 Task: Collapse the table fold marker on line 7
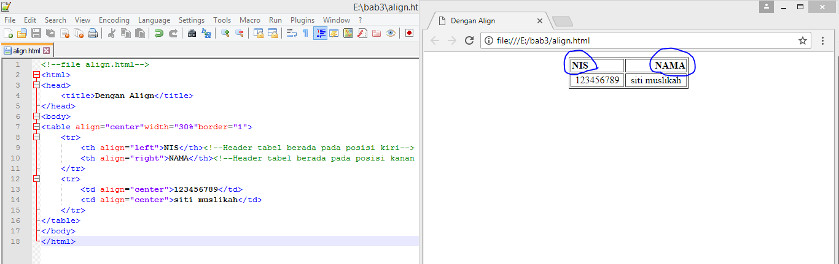click(36, 127)
